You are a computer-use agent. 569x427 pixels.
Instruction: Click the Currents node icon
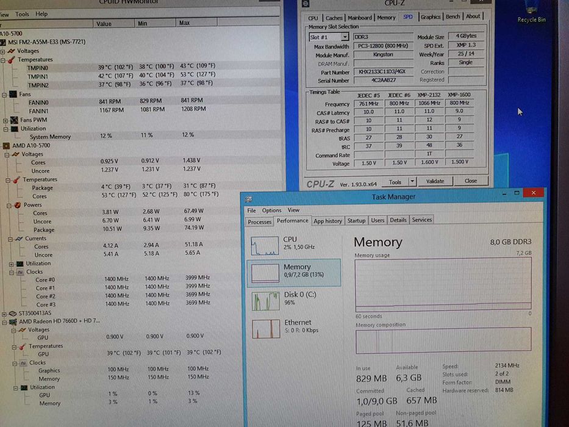click(x=19, y=239)
